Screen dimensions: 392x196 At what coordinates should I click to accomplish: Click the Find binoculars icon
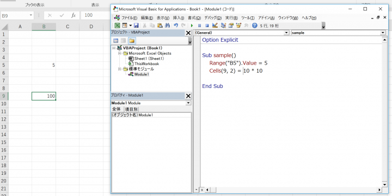click(168, 26)
